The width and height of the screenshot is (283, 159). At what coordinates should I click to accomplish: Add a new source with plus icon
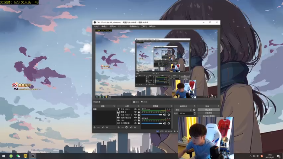click(x=119, y=127)
